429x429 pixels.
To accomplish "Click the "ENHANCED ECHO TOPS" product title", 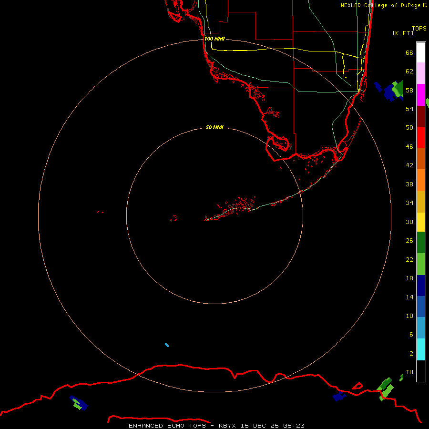I will 167,426.
